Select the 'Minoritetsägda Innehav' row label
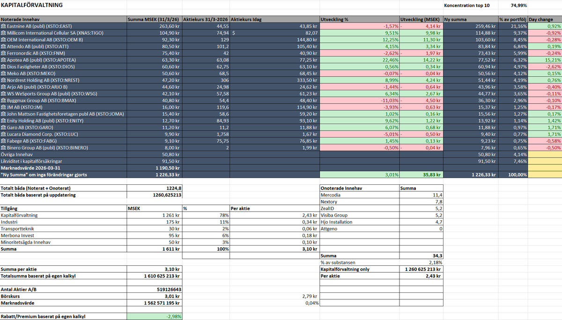 point(63,242)
